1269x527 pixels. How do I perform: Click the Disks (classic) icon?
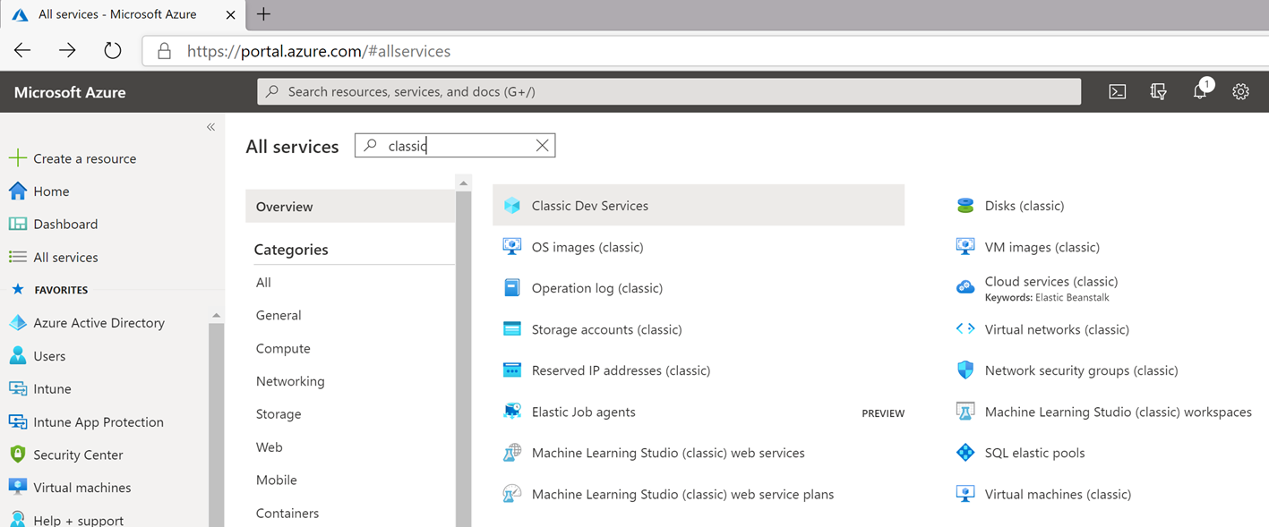(965, 206)
